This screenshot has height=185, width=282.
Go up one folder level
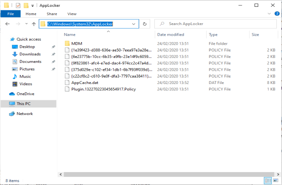[x=34, y=24]
